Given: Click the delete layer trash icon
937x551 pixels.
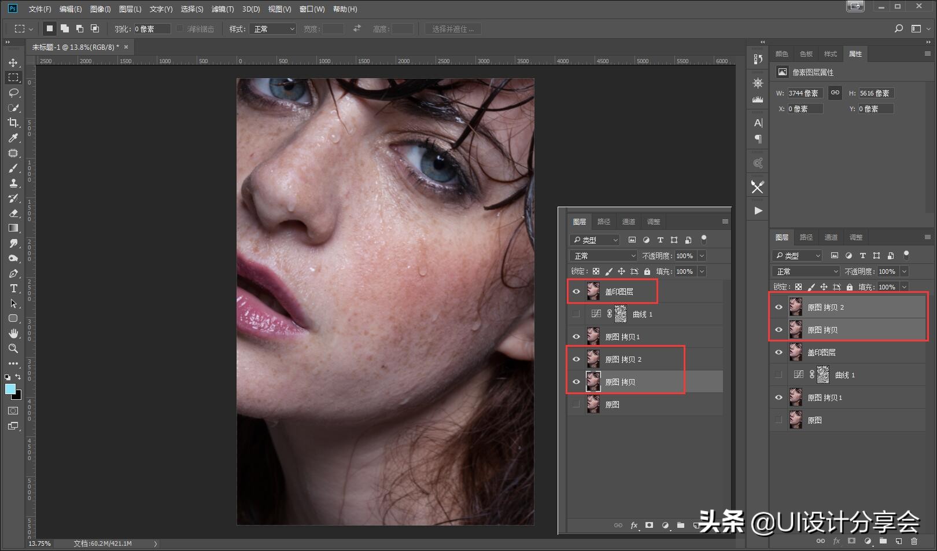Looking at the screenshot, I should coord(914,541).
